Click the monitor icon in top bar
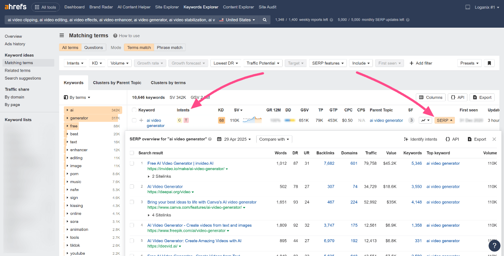This screenshot has height=256, width=504. coord(468,7)
